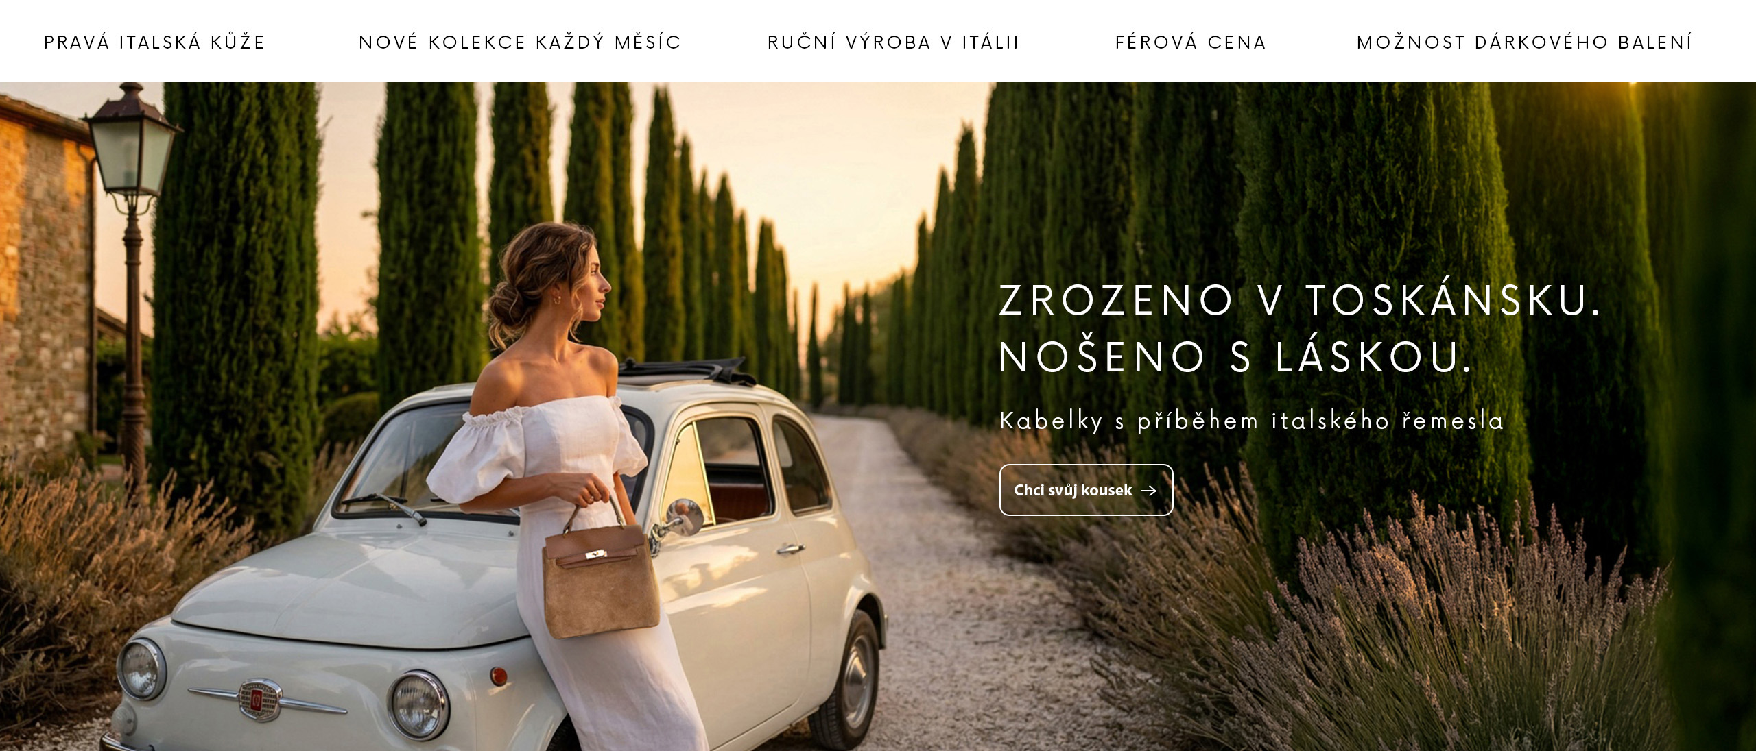Screen dimensions: 1756x751
Task: Click the ZROZENO V TOSKÁNSKU headline
Action: click(x=1300, y=299)
